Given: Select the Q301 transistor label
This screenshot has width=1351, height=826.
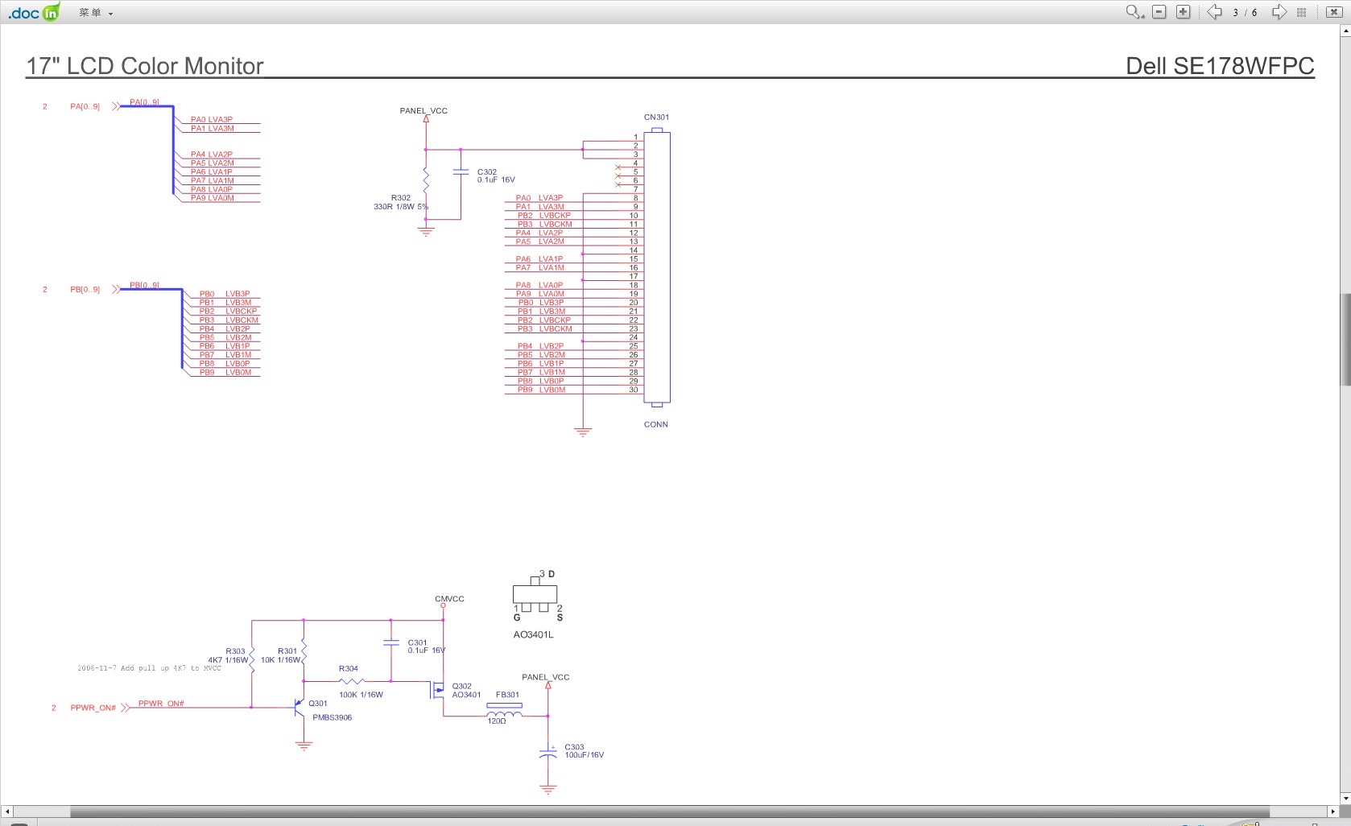Looking at the screenshot, I should point(318,704).
